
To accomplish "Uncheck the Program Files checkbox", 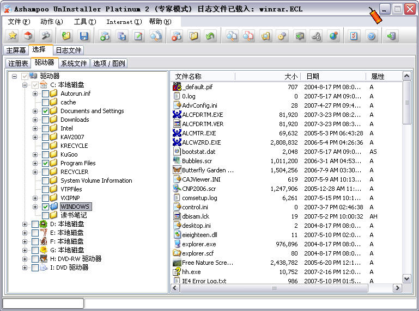I will [x=45, y=163].
